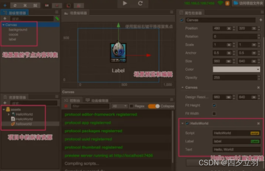
Task: Remove the Canvas component with X
Action: (x=258, y=88)
